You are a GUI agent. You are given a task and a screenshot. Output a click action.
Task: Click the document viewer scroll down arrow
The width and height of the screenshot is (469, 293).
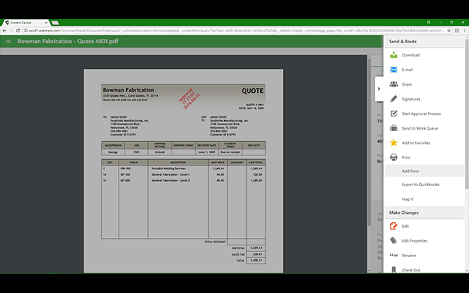click(369, 270)
